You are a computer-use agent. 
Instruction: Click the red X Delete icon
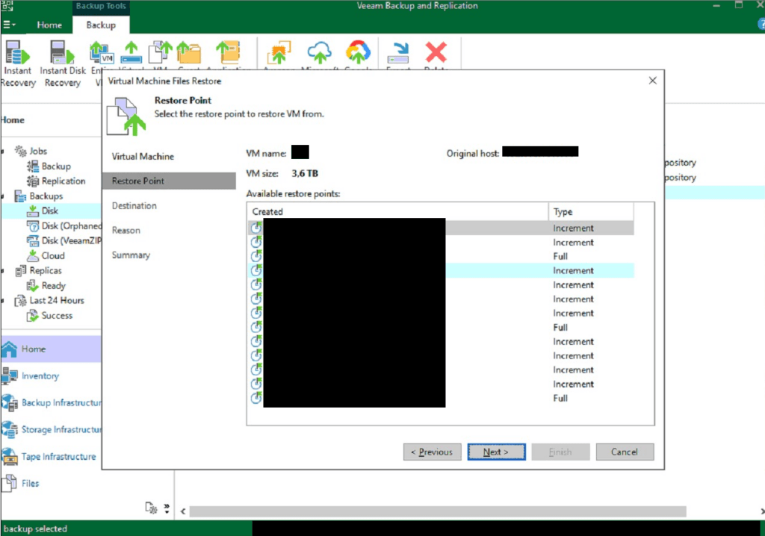436,52
